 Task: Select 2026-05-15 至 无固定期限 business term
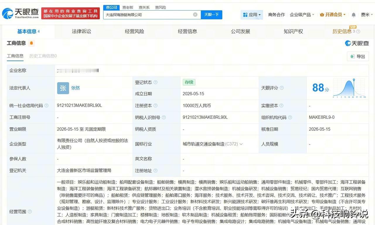pyautogui.click(x=81, y=129)
